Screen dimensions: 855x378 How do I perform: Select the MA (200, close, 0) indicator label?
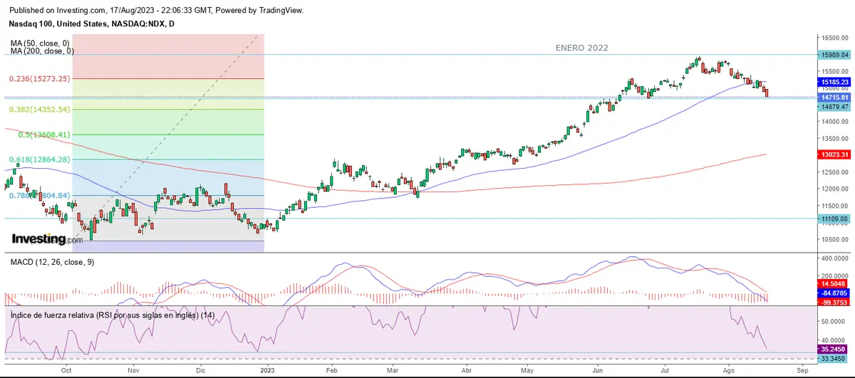pyautogui.click(x=42, y=51)
